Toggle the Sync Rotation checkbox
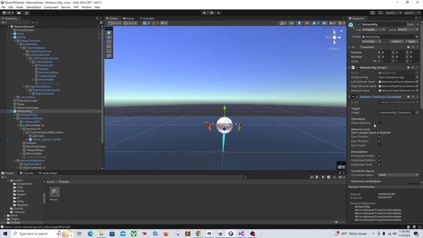The height and width of the screenshot is (238, 423). point(379,141)
